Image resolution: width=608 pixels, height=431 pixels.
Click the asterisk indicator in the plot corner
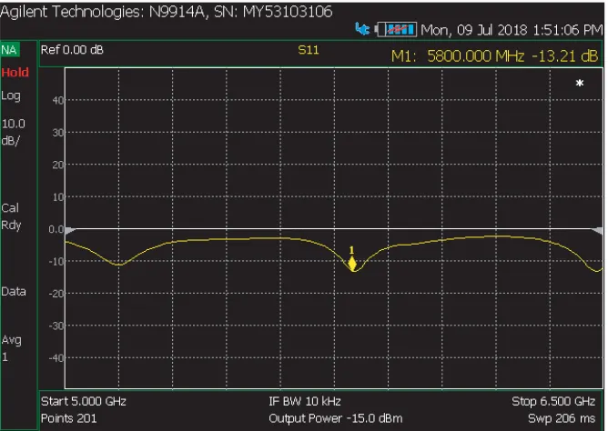tap(579, 84)
